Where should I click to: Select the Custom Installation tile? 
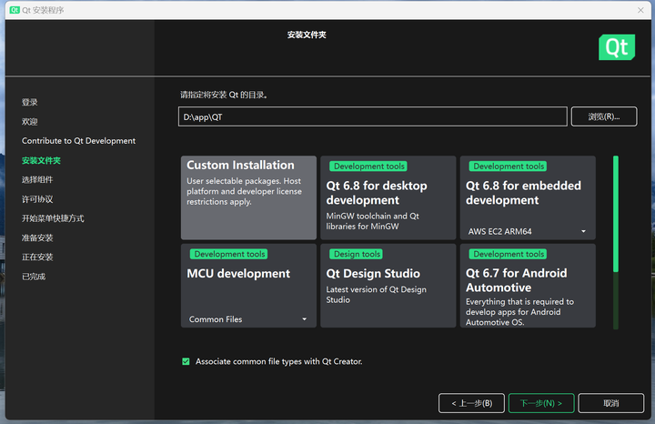(x=248, y=197)
